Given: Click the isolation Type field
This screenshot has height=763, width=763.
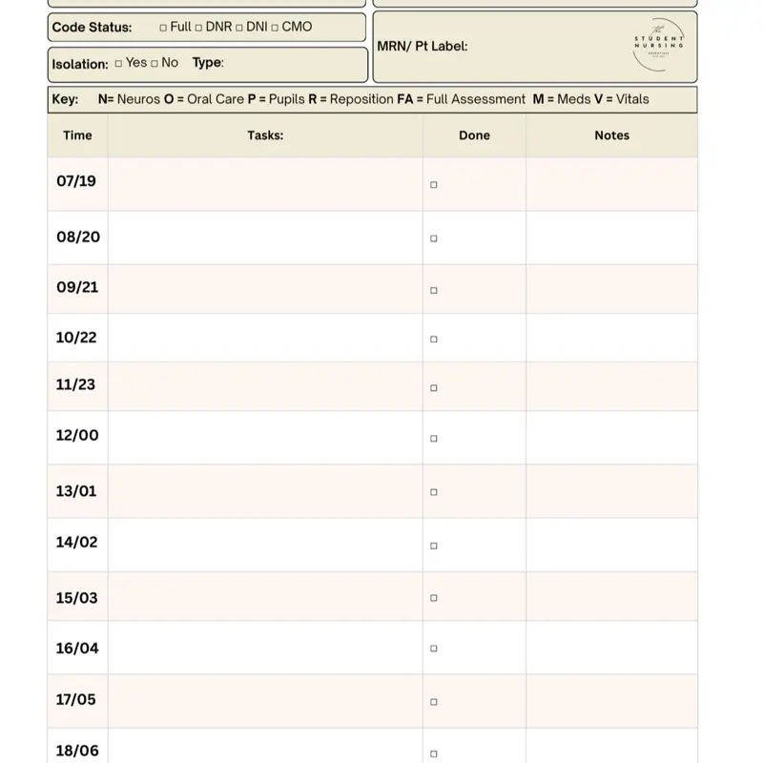Looking at the screenshot, I should (286, 64).
